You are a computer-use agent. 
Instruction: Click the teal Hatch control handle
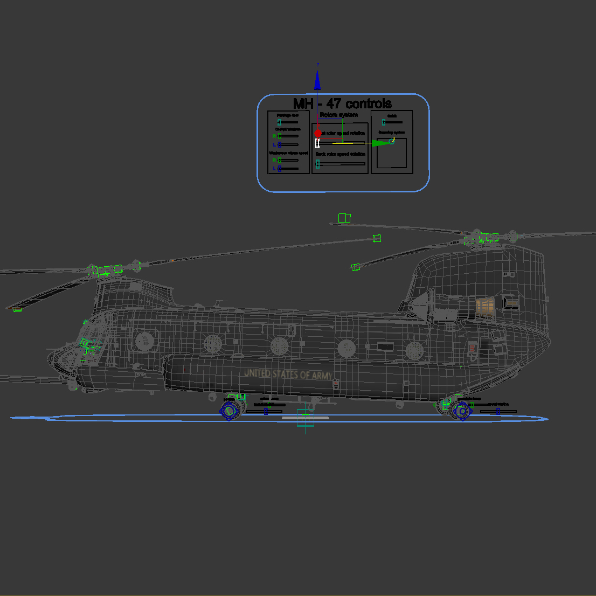click(x=383, y=122)
